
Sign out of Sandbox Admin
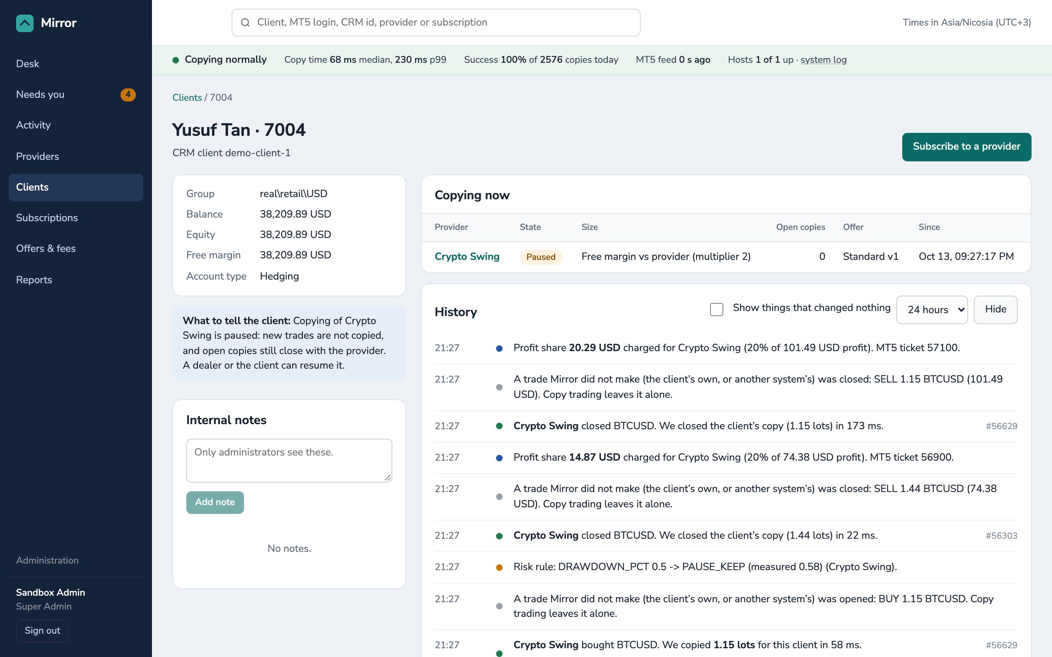coord(42,630)
